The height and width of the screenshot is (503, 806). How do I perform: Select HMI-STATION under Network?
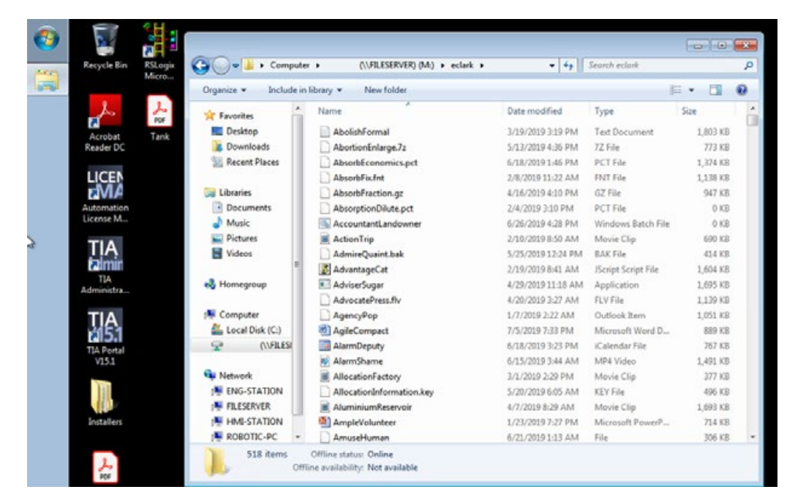click(x=246, y=421)
